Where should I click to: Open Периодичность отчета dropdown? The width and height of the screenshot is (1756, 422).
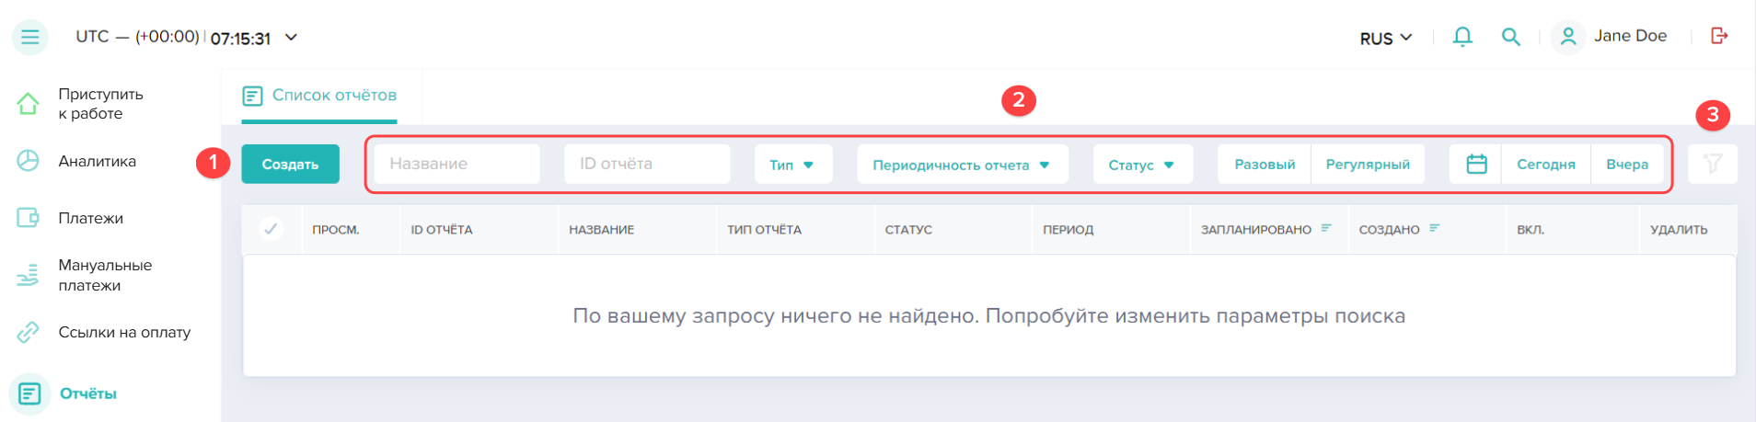coord(962,165)
